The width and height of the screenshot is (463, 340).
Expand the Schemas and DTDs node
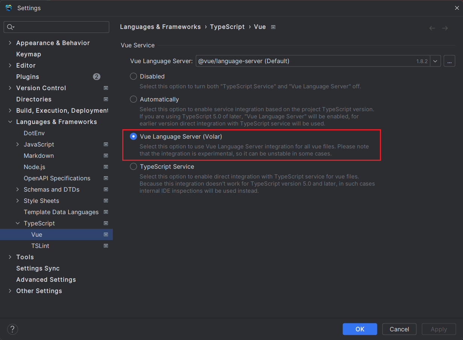(17, 189)
